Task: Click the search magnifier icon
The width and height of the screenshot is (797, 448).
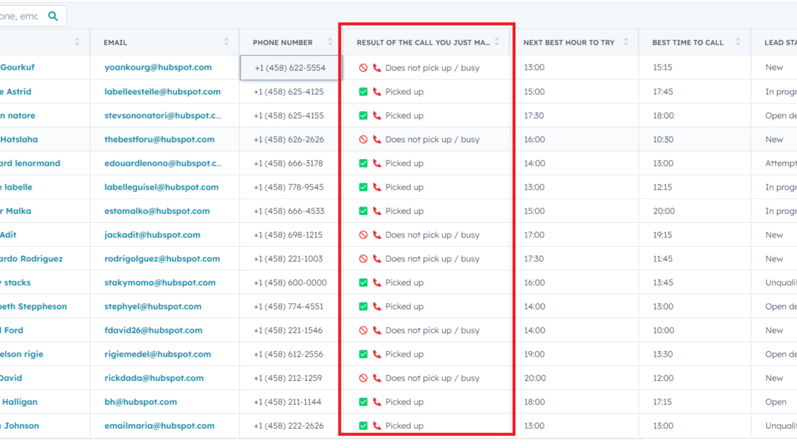Action: click(x=53, y=16)
